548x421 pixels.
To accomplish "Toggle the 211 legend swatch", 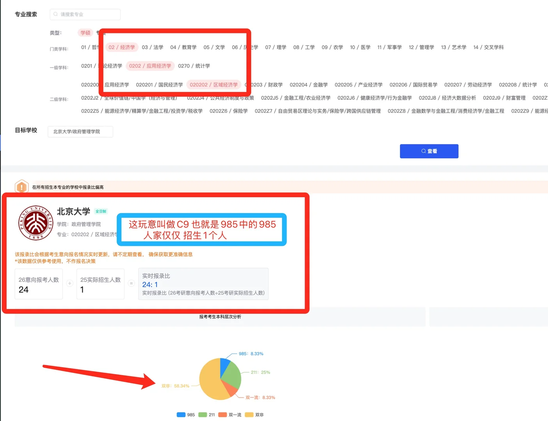I will point(203,415).
